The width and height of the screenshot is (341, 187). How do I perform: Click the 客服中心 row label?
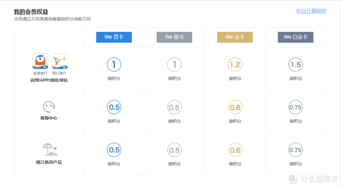pos(49,118)
